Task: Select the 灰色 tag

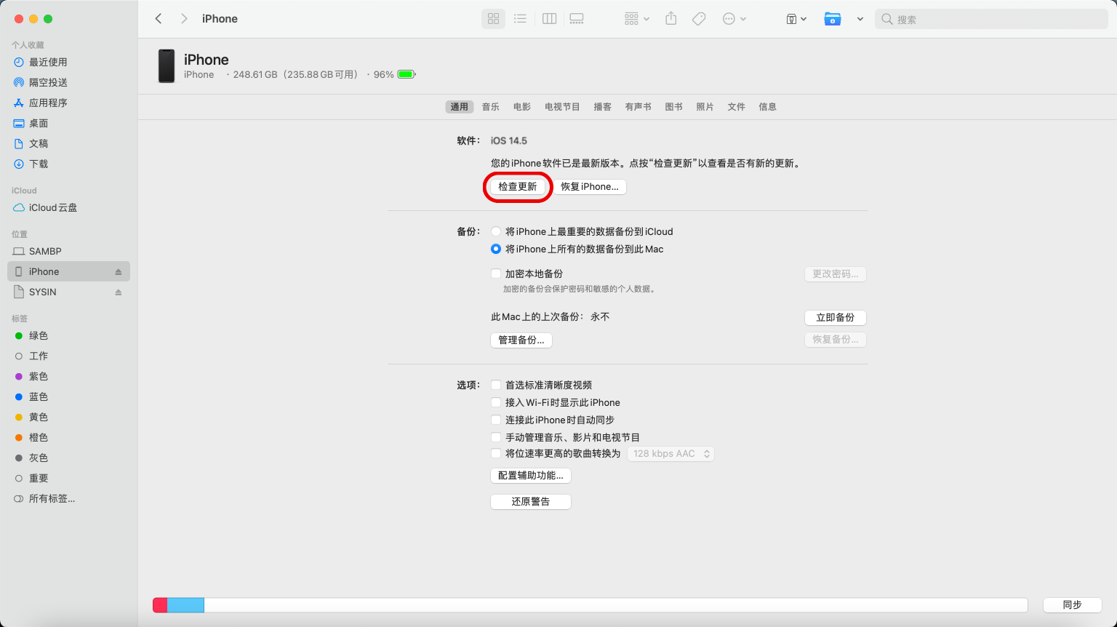Action: (68, 458)
